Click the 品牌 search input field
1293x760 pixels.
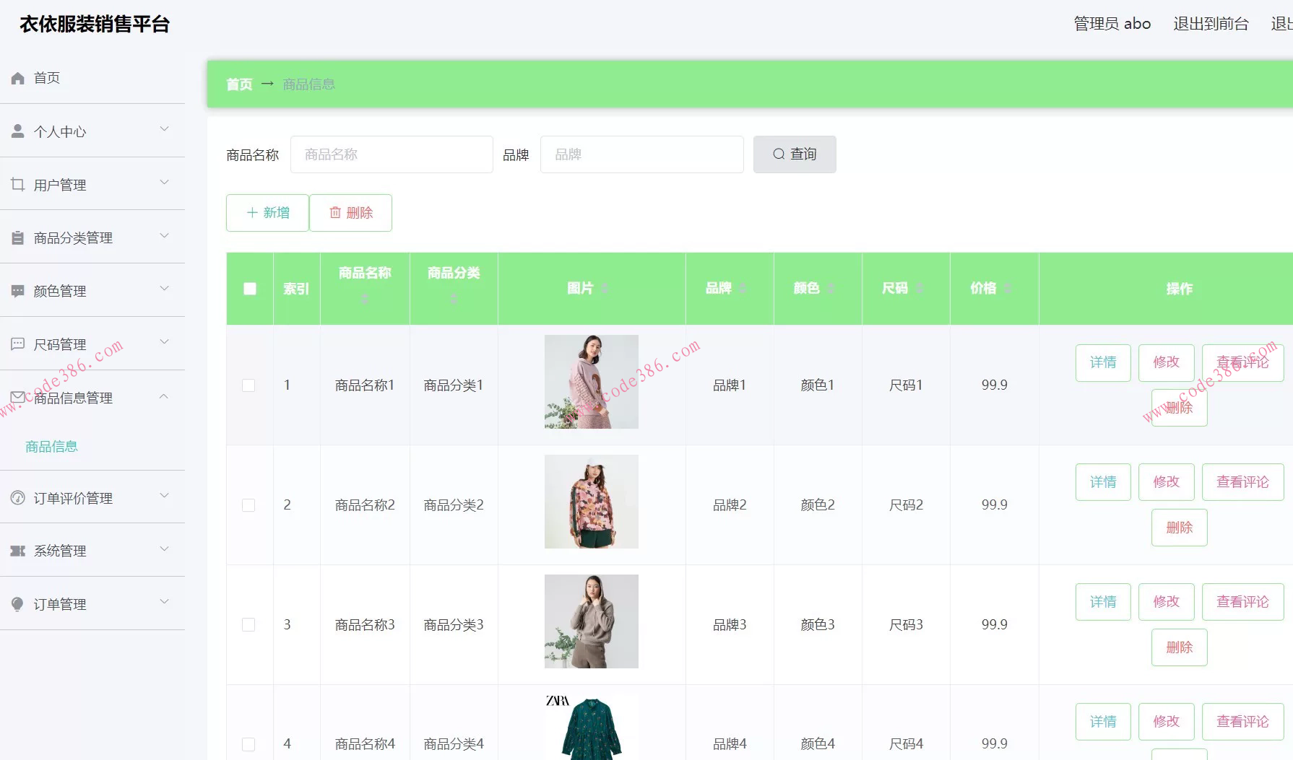641,154
